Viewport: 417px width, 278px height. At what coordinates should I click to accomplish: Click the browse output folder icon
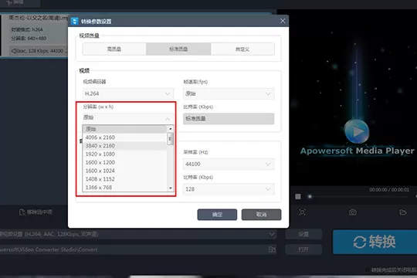point(272,249)
